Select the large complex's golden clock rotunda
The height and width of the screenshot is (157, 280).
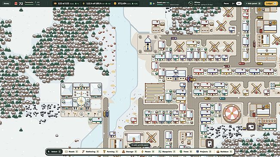click(x=81, y=102)
